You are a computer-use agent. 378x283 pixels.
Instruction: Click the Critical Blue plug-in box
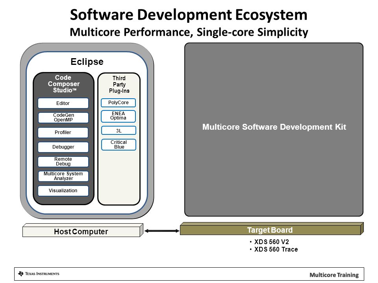[x=119, y=145]
